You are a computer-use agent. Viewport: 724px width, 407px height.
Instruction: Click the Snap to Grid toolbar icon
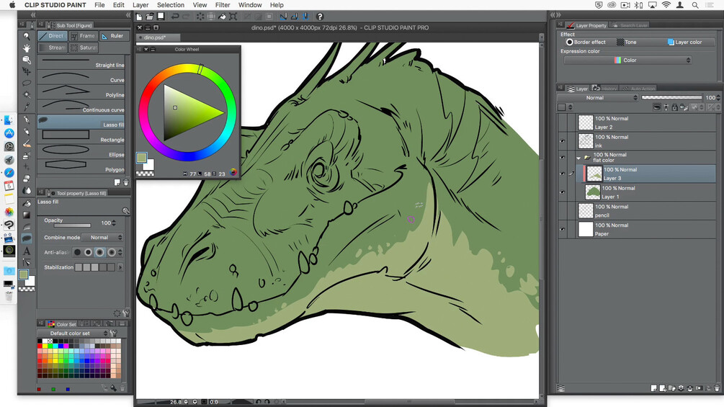click(x=305, y=17)
